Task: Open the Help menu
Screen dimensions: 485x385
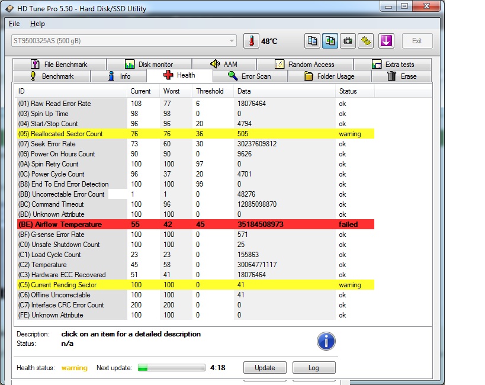Action: [x=37, y=24]
